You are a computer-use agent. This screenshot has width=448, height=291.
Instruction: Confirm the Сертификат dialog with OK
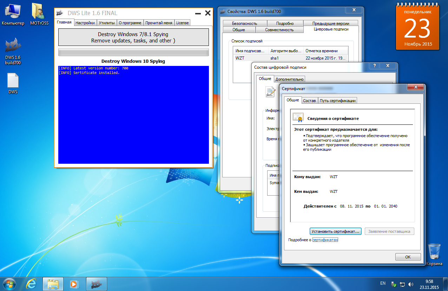click(408, 257)
